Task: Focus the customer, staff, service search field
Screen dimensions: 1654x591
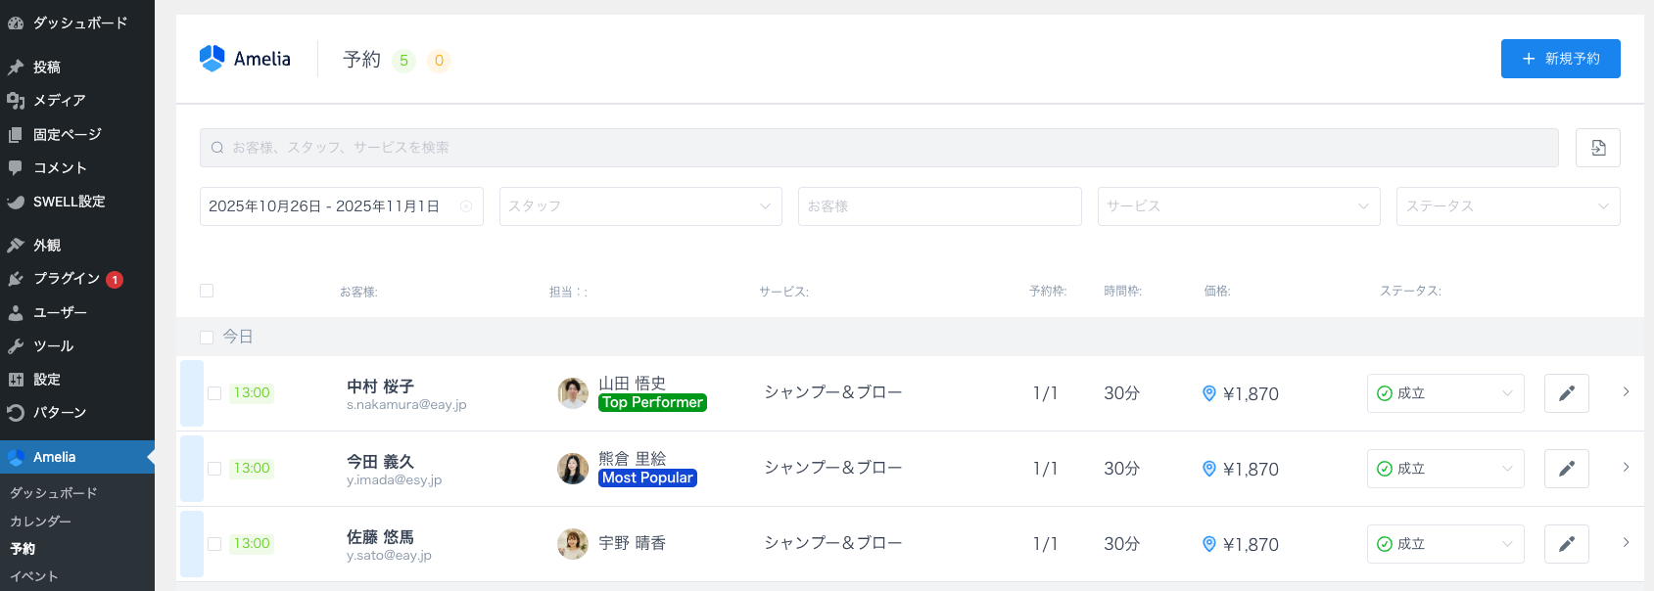Action: click(x=878, y=148)
